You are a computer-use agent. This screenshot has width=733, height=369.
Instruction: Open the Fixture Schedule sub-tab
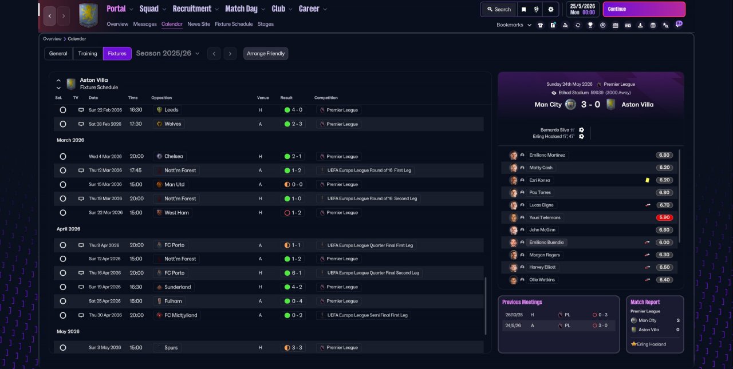[x=234, y=24]
